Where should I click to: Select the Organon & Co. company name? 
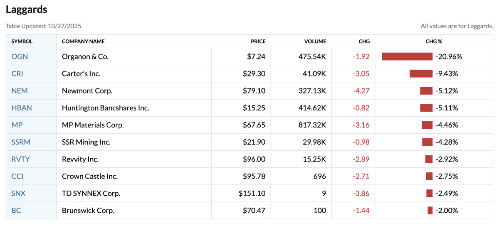(x=85, y=56)
